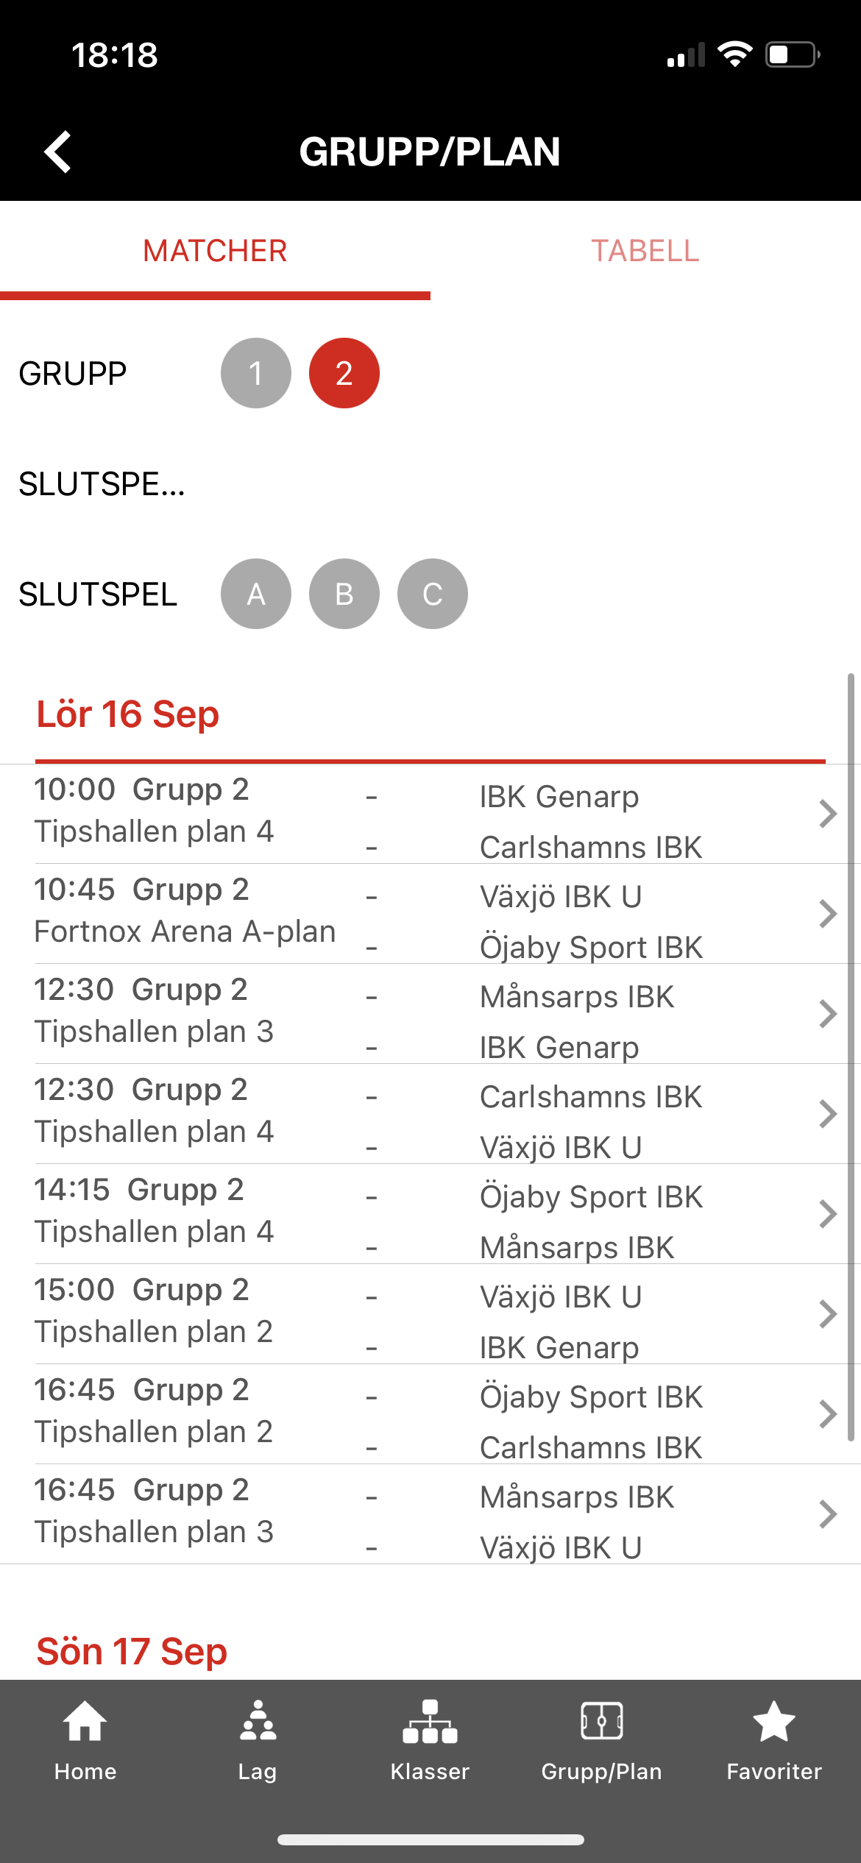Open the Grupp/Plan field icon
The height and width of the screenshot is (1863, 861).
pyautogui.click(x=602, y=1721)
